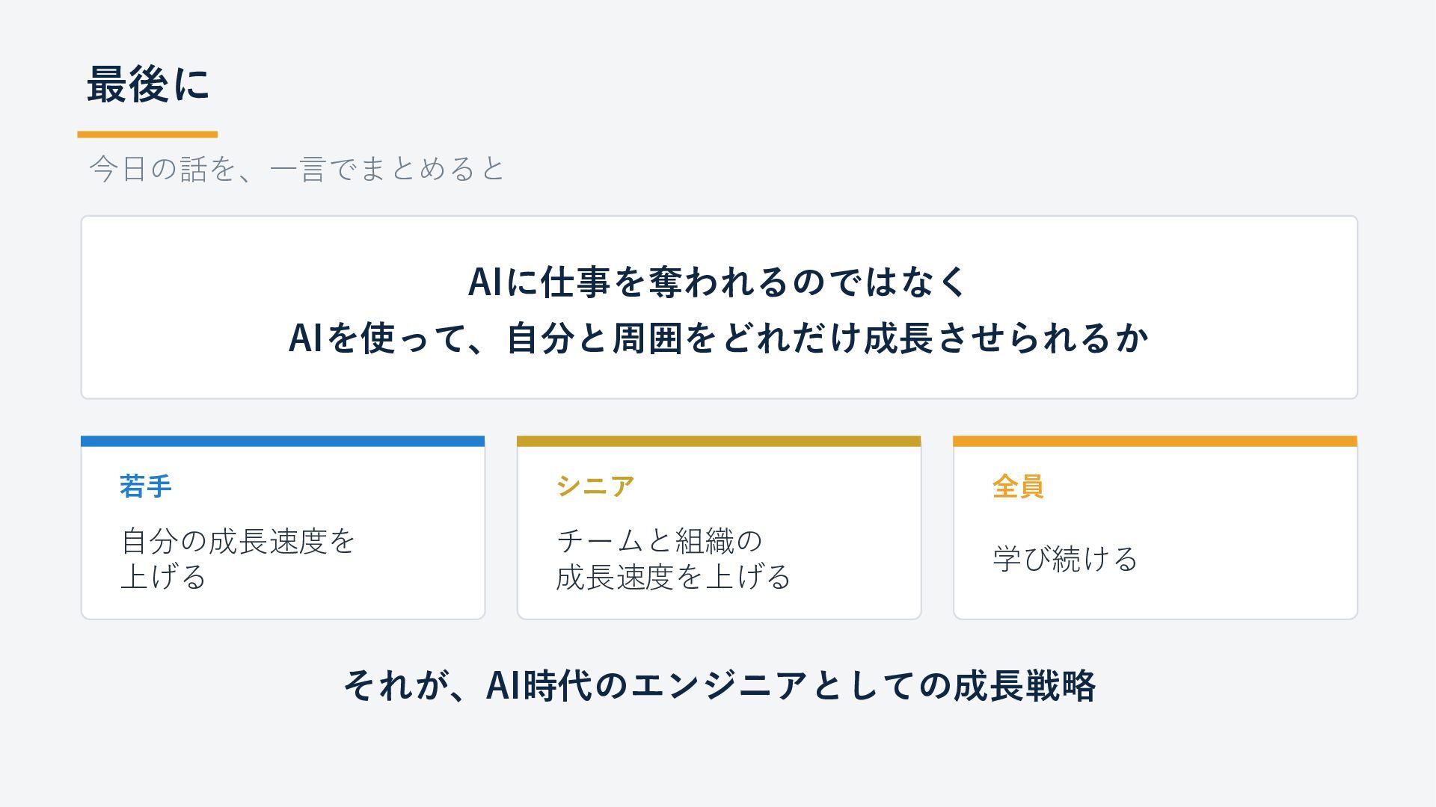Screen dimensions: 1436x807
Task: Click the headline AIに仕事を奪われるのではなく
Action: click(x=718, y=282)
